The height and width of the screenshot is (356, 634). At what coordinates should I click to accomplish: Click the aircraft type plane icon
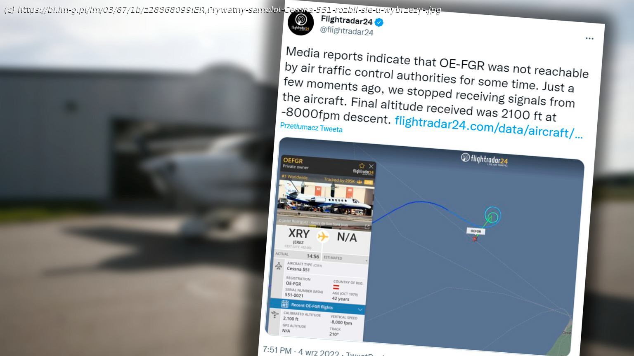point(279,265)
